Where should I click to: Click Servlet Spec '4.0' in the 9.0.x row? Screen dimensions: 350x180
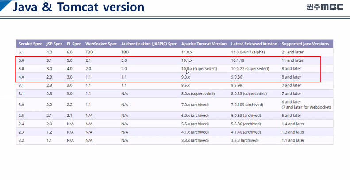pyautogui.click(x=21, y=77)
